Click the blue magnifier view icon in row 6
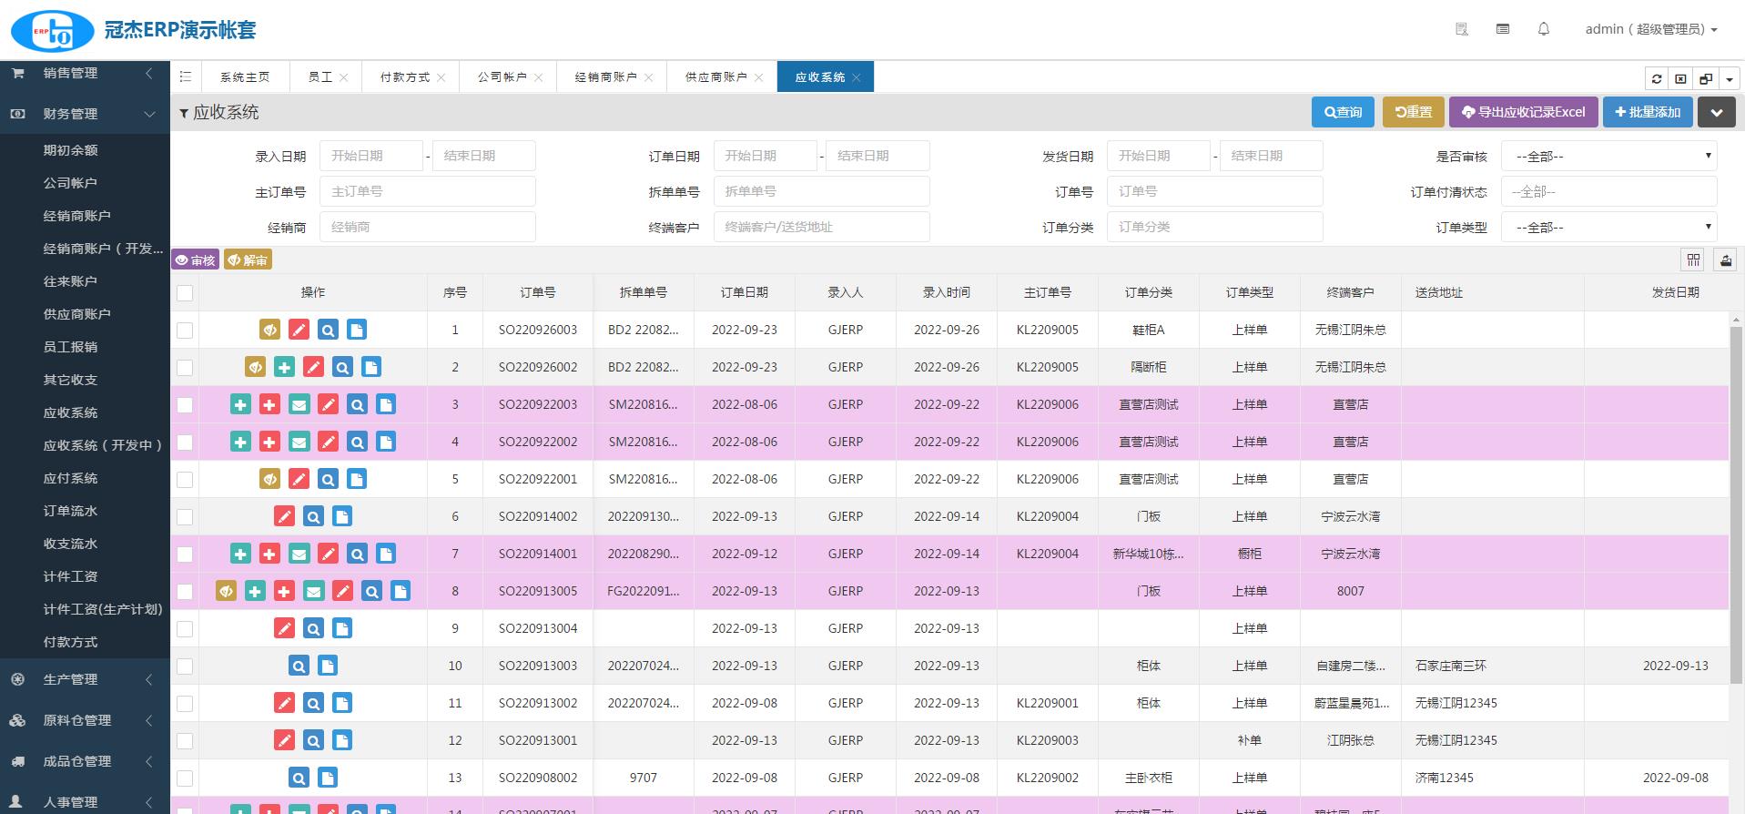Image resolution: width=1745 pixels, height=814 pixels. 313,516
